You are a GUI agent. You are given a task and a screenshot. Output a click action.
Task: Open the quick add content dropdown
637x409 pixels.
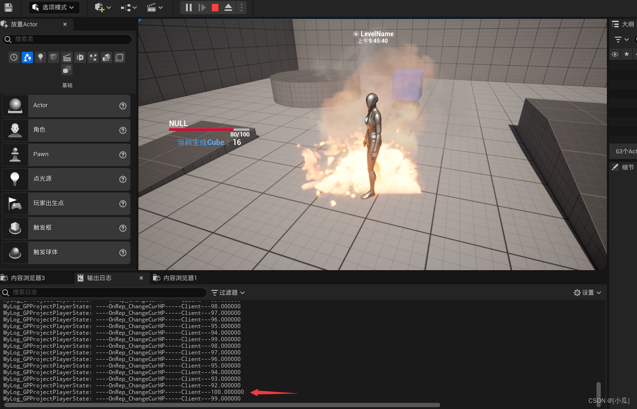(103, 8)
